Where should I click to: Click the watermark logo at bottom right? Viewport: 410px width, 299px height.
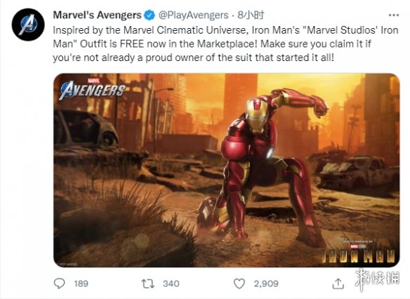(377, 279)
